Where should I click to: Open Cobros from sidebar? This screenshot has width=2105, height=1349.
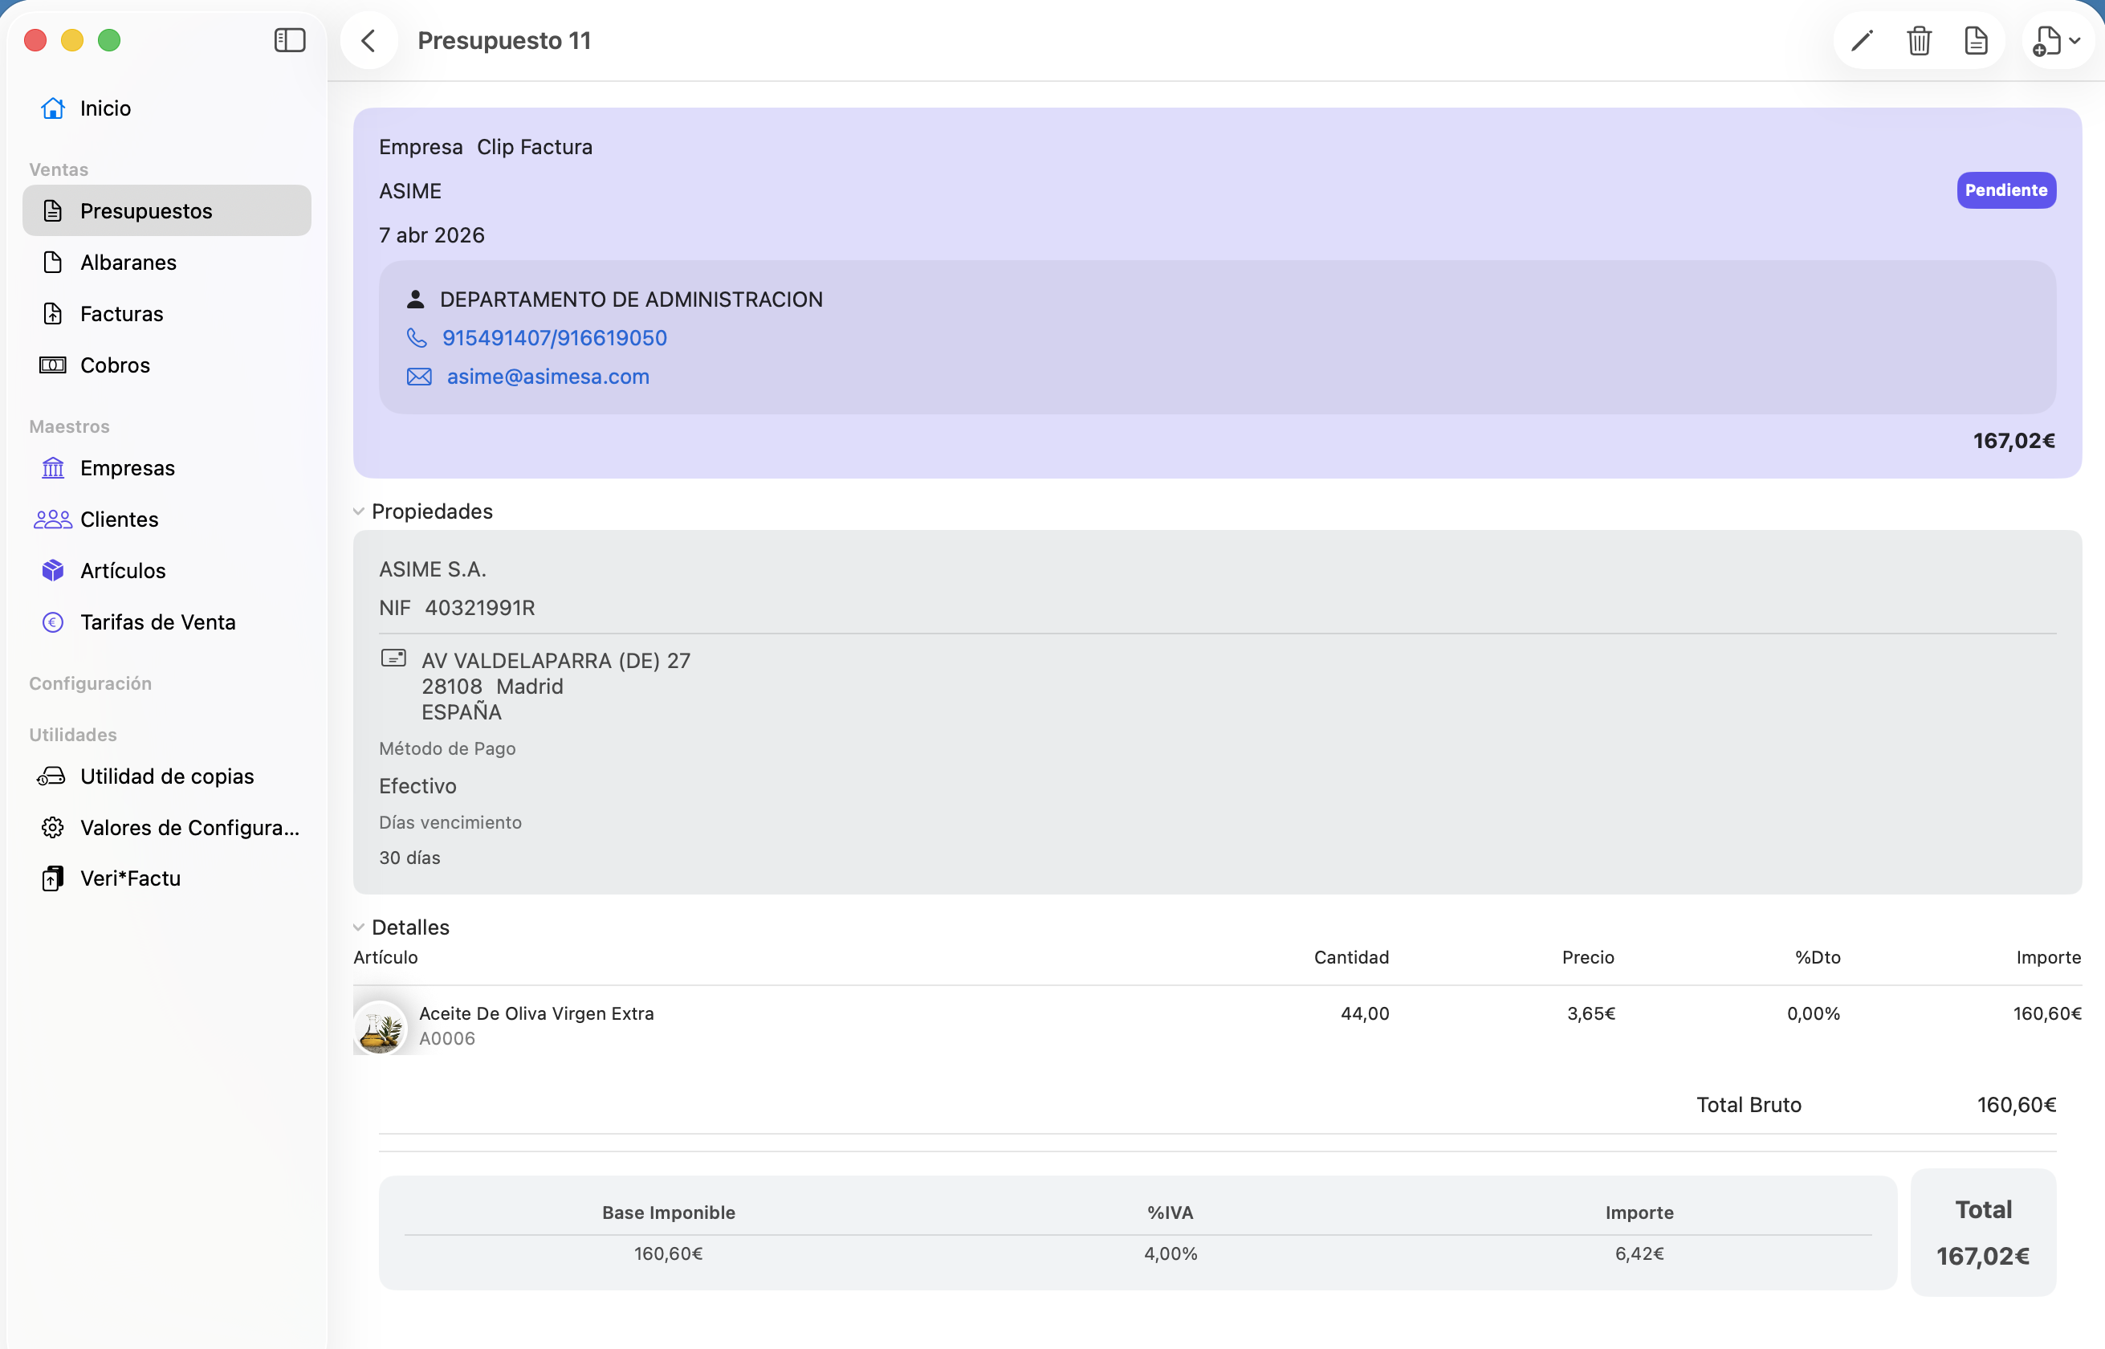tap(115, 365)
